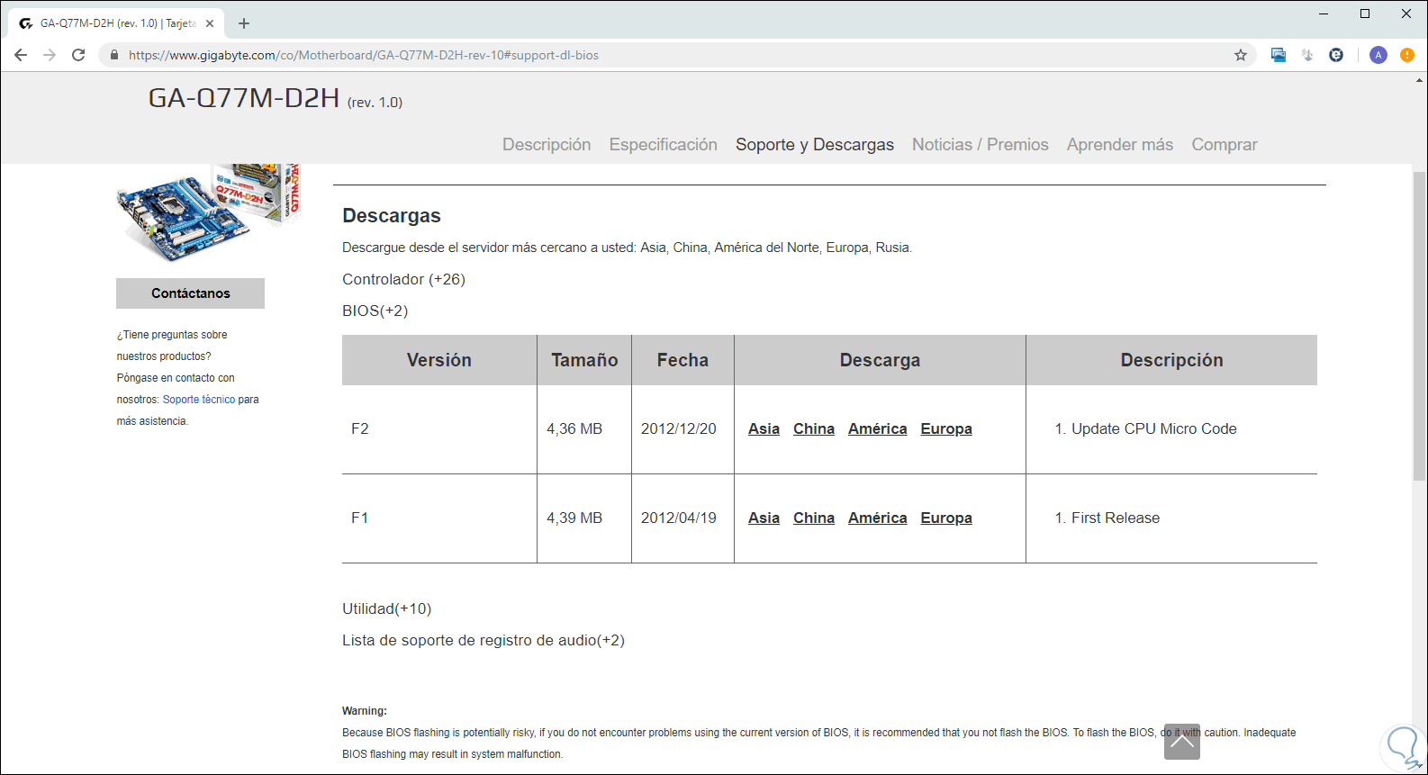Click the Update CPU Micro Code description

point(1154,429)
